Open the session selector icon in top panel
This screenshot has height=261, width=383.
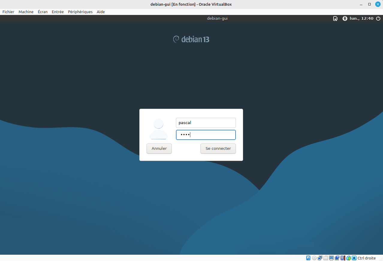point(335,19)
